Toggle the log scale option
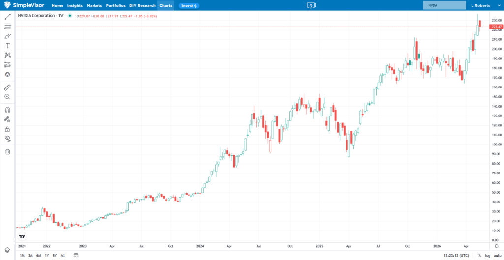Image resolution: width=504 pixels, height=260 pixels. coord(488,256)
